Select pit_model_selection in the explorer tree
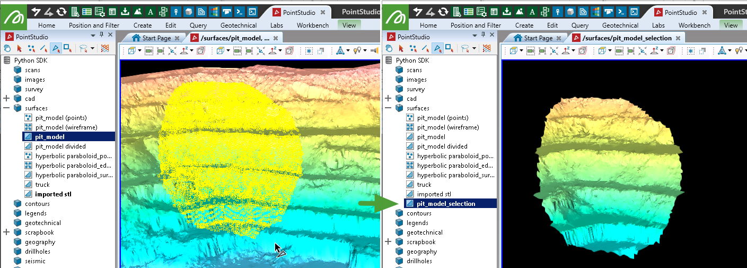This screenshot has width=747, height=268. 445,204
